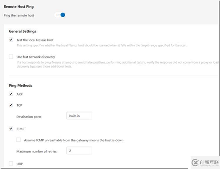The width and height of the screenshot is (220, 169).
Task: Click the 'Destination ports' label text
Action: [x=29, y=117]
